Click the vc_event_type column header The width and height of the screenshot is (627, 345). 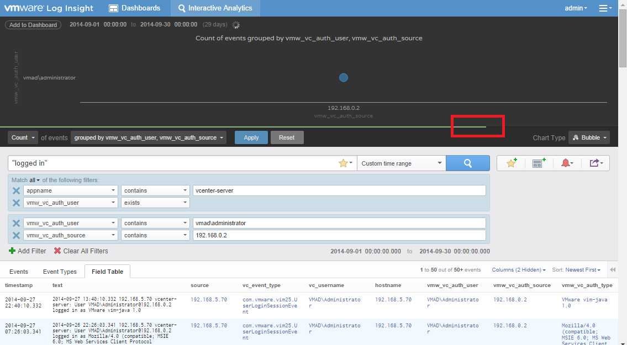261,285
